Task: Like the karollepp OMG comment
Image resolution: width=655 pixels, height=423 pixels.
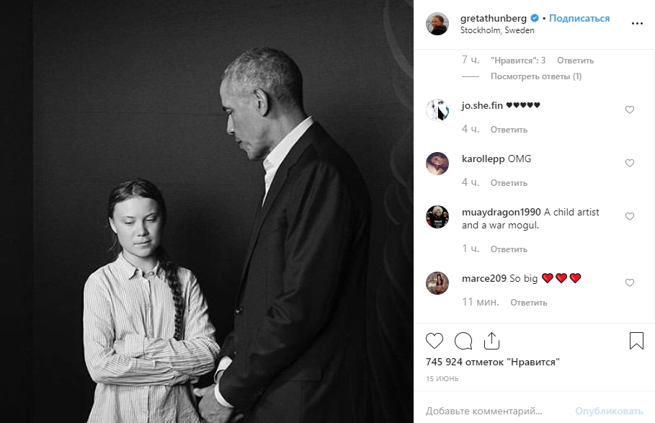Action: pyautogui.click(x=629, y=164)
